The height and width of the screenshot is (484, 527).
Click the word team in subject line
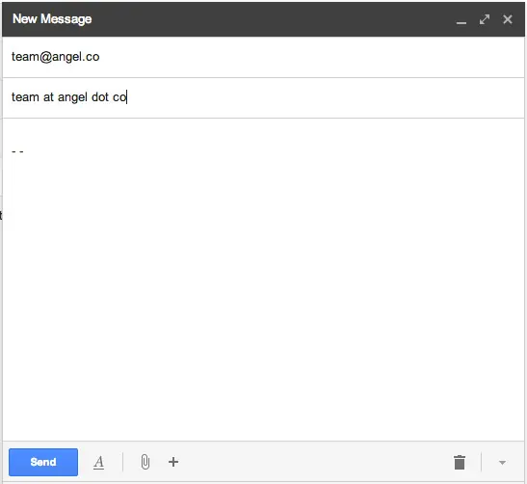tap(25, 97)
